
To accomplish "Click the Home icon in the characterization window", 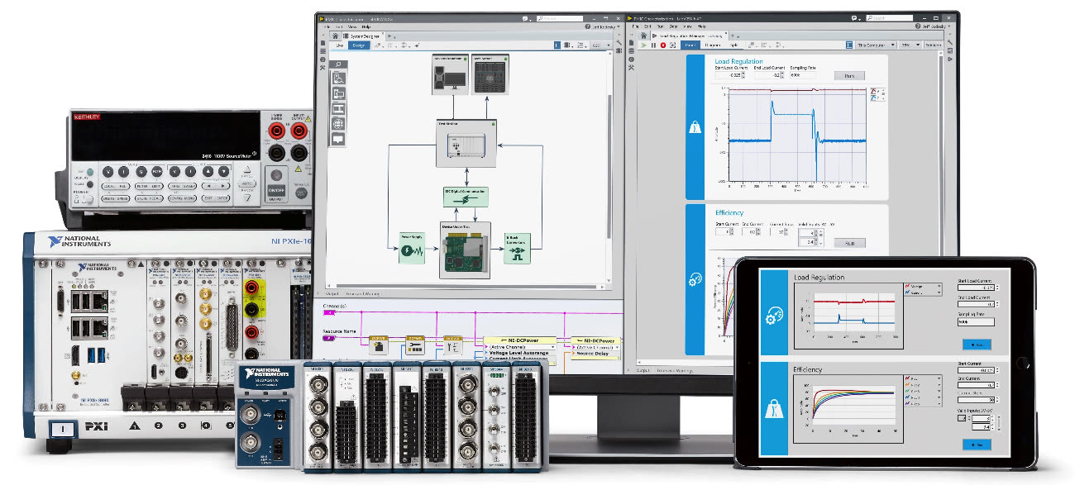I will coord(645,36).
